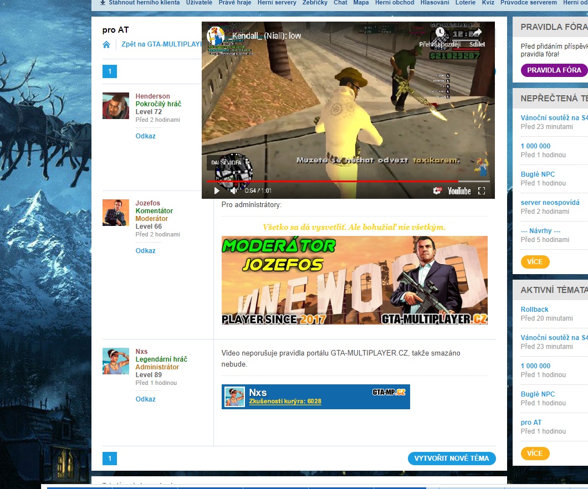Click the Watch later clock icon
The height and width of the screenshot is (489, 588).
click(440, 33)
